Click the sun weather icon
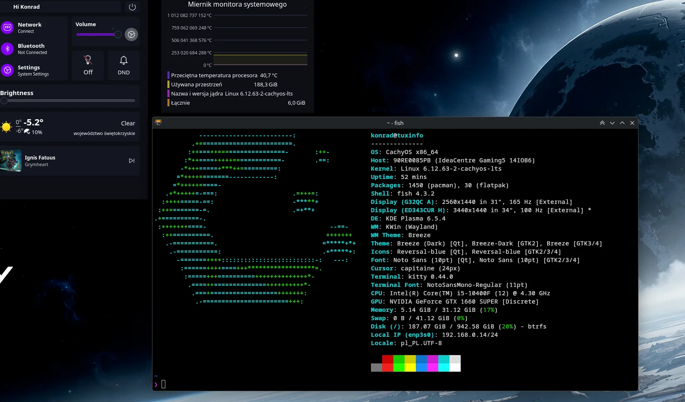The width and height of the screenshot is (685, 402). 6,127
